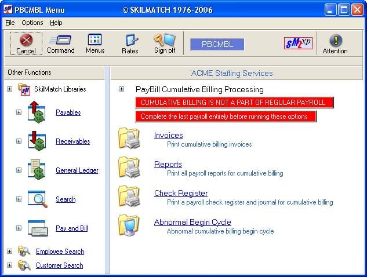Open the Reports link
The image size is (367, 277).
click(x=168, y=164)
